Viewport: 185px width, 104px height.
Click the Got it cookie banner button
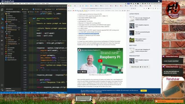pyautogui.click(x=144, y=91)
